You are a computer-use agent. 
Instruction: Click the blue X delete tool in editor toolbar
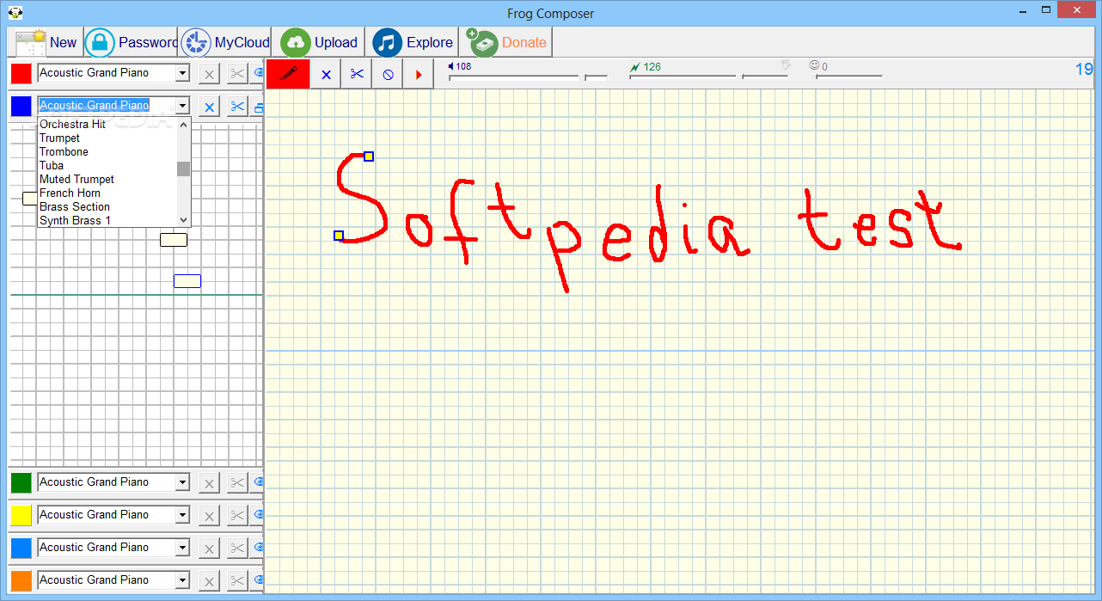coord(326,75)
